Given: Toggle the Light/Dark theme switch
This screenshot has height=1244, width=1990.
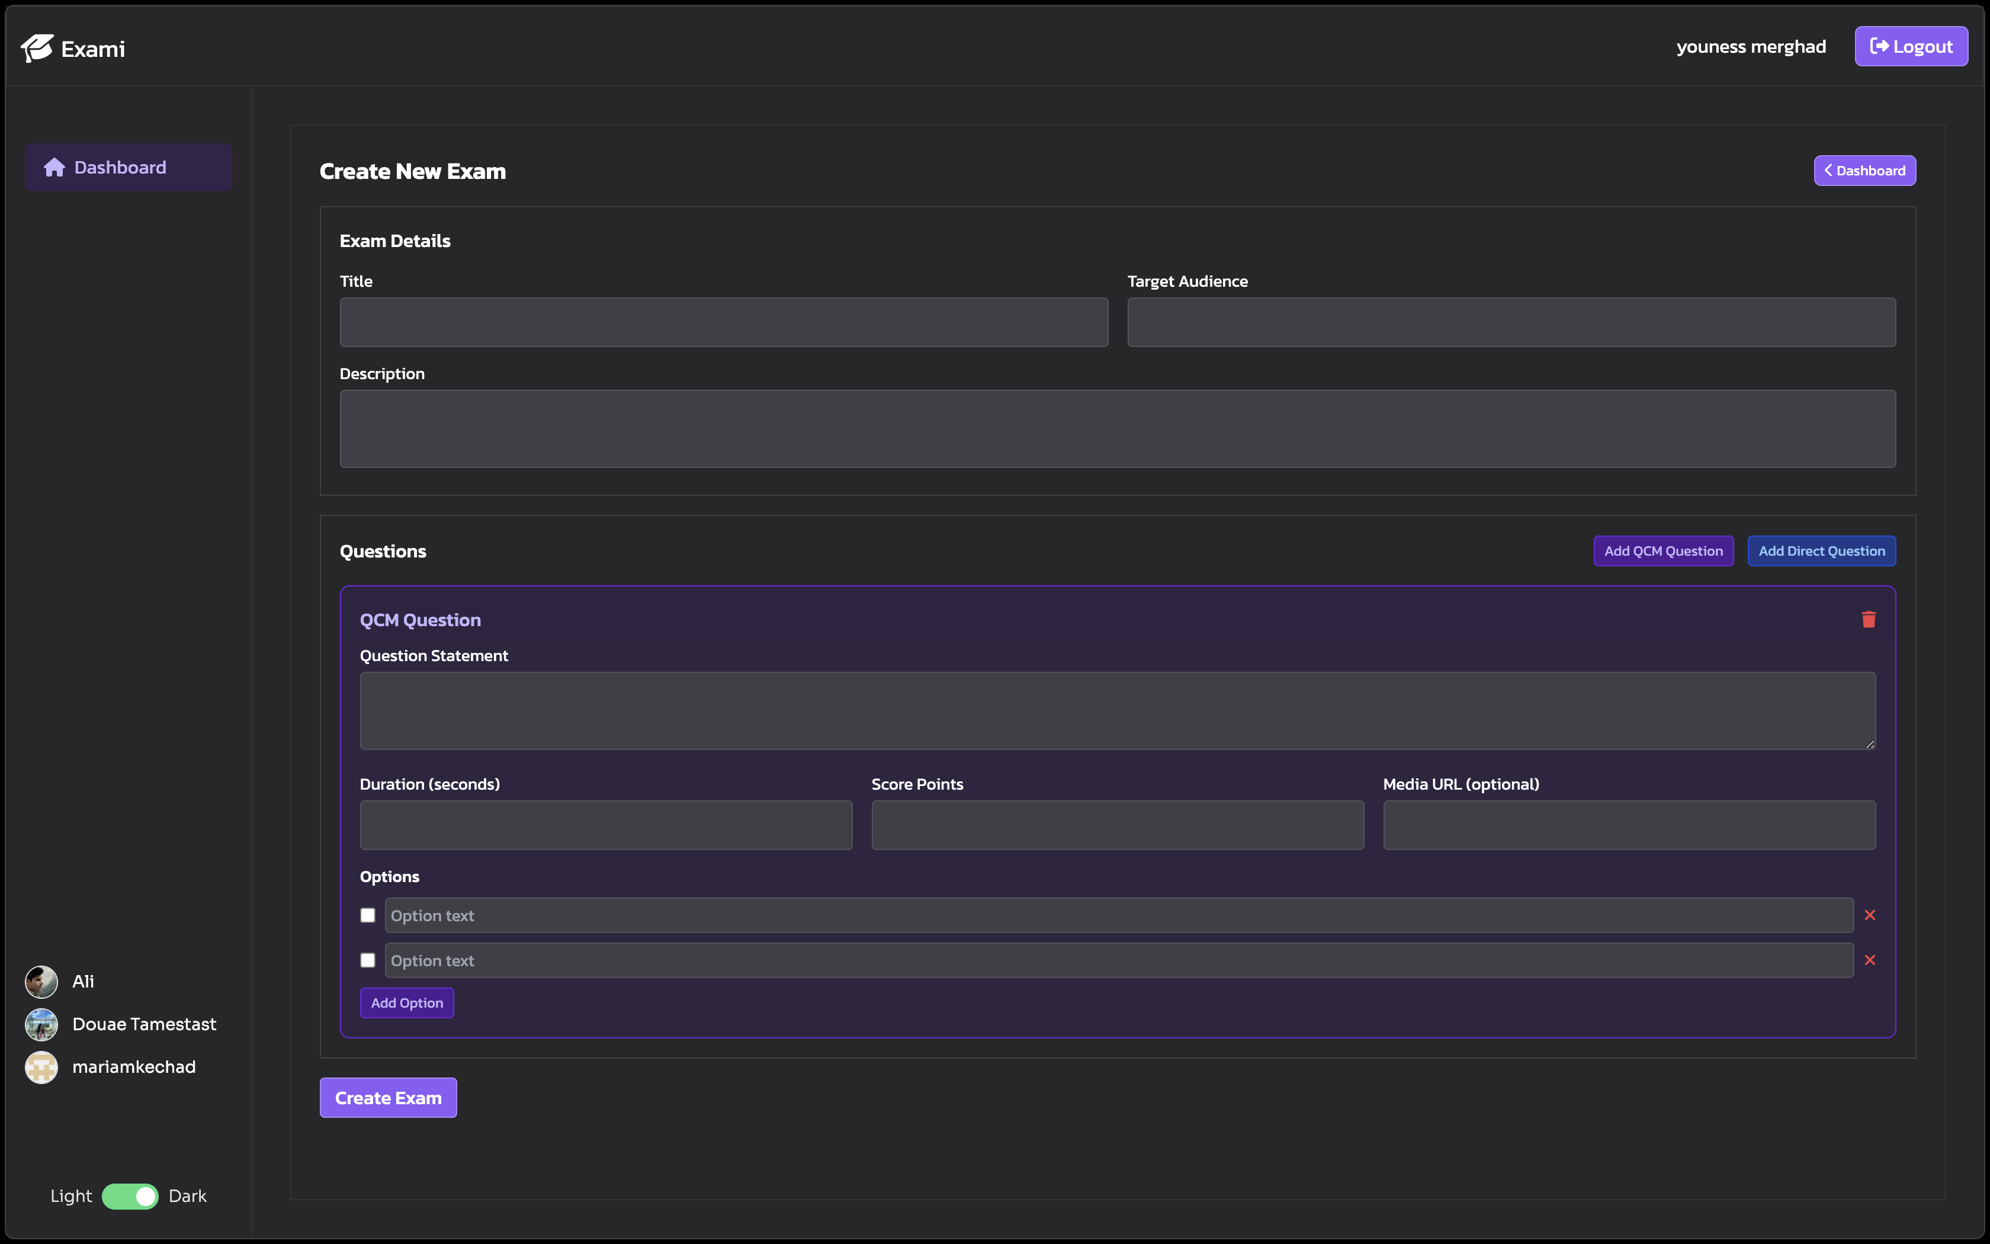Looking at the screenshot, I should point(130,1196).
